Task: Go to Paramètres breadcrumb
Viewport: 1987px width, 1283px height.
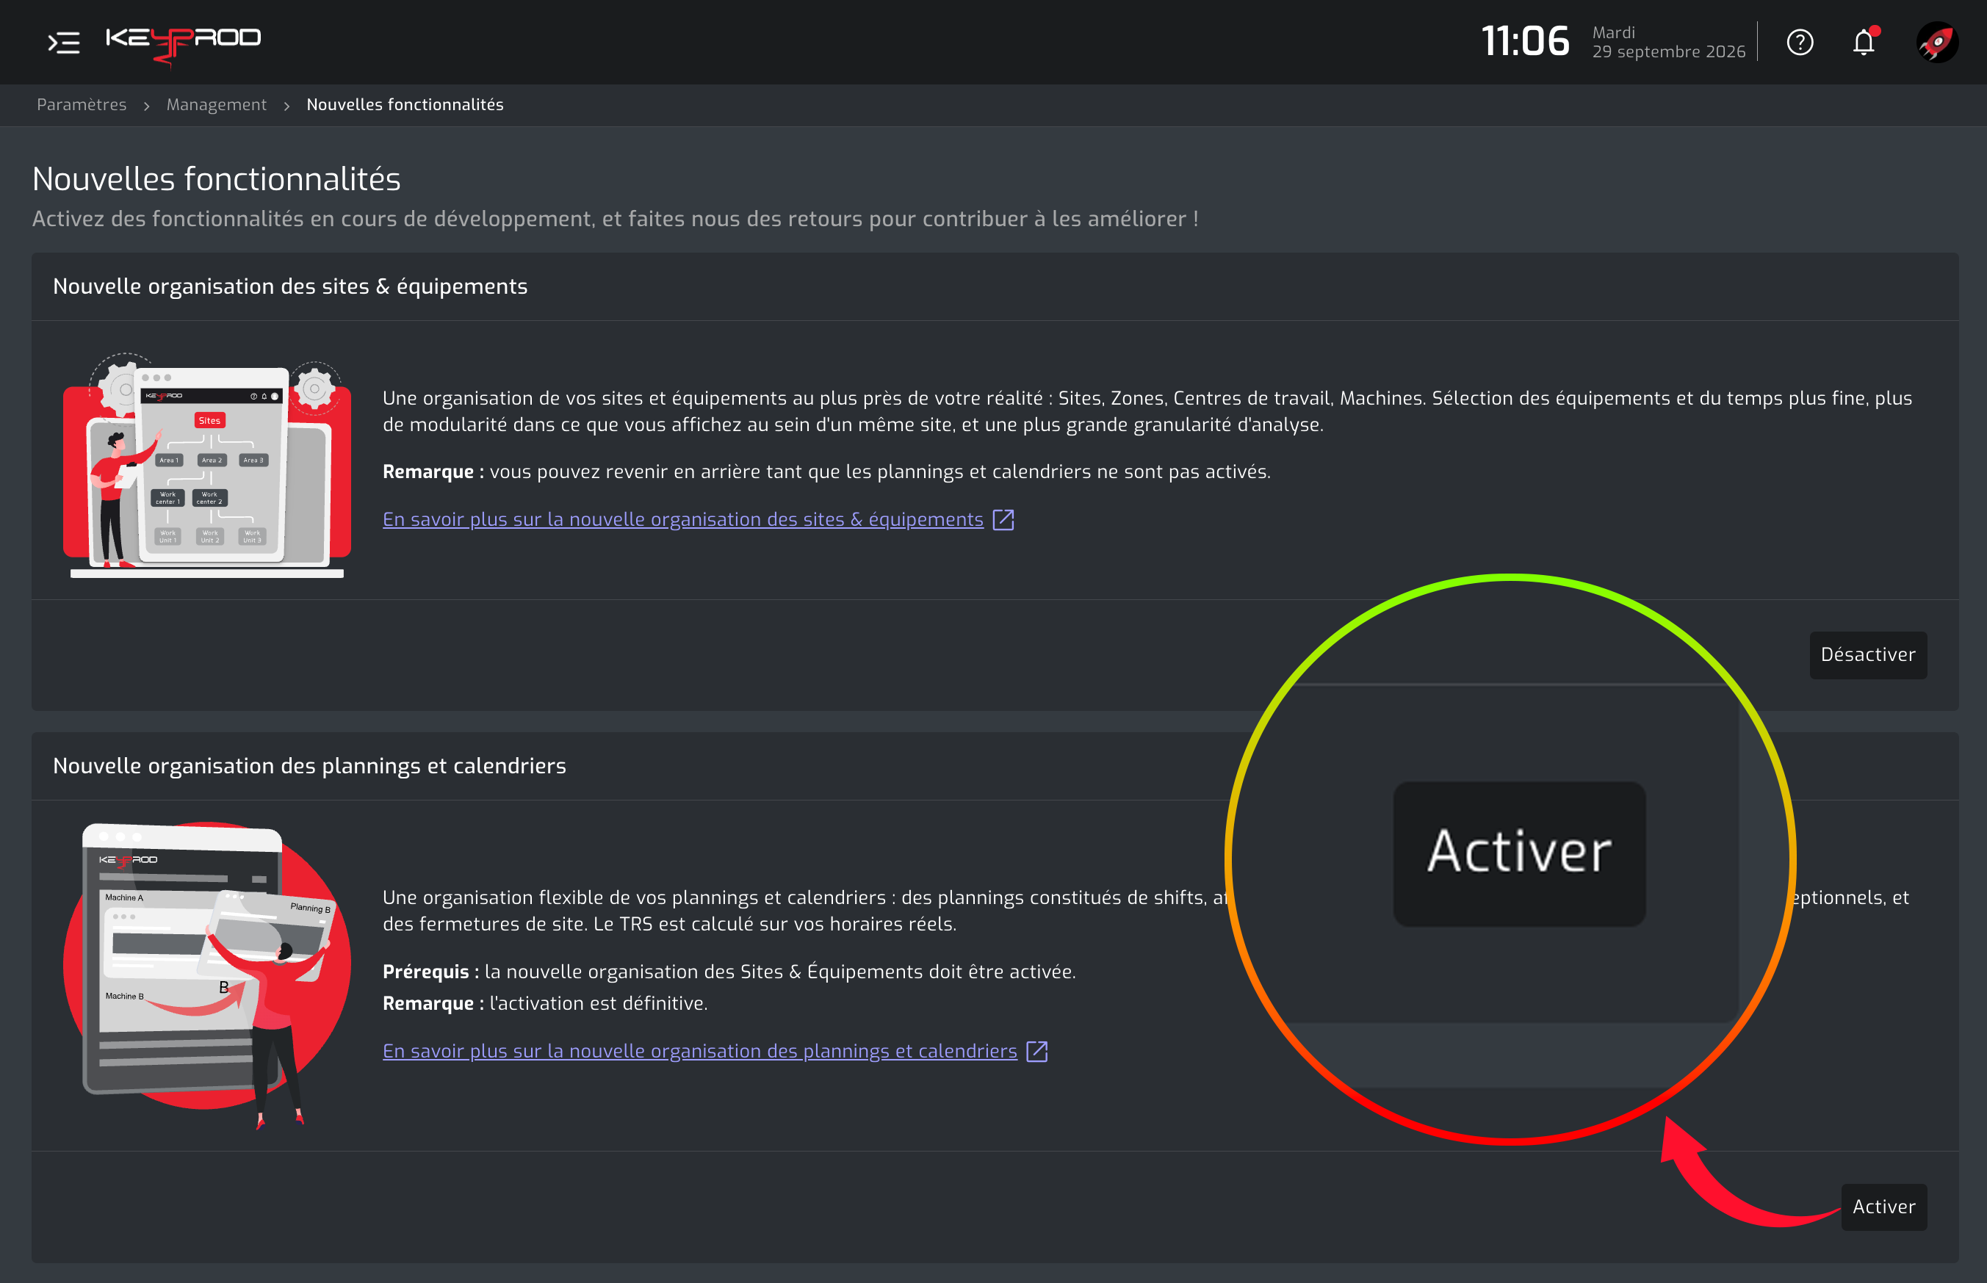Action: point(82,105)
